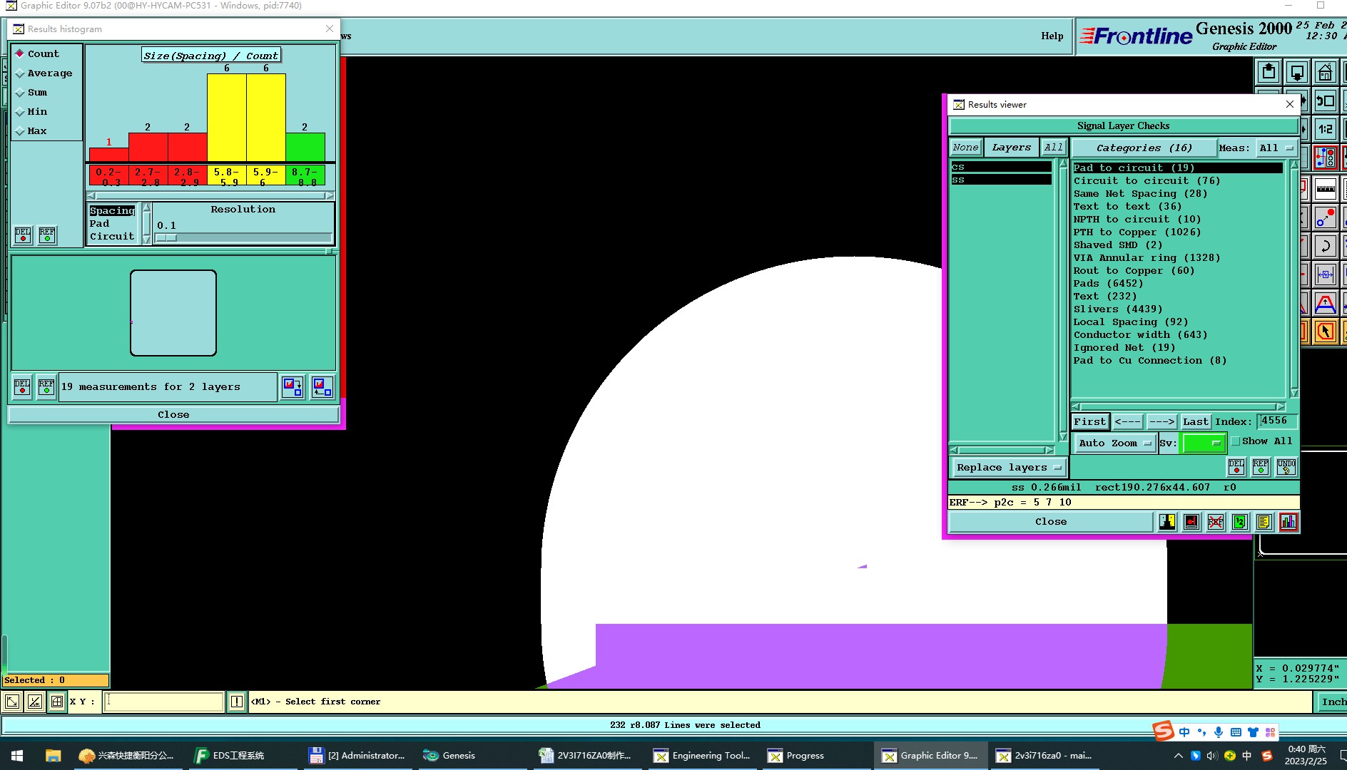Viewport: 1347px width, 770px height.
Task: Click REF icon beside measurements status
Action: [x=46, y=387]
